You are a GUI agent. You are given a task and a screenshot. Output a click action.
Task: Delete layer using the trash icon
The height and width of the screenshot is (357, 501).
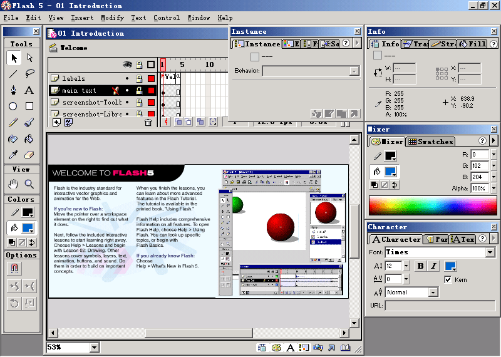click(148, 122)
